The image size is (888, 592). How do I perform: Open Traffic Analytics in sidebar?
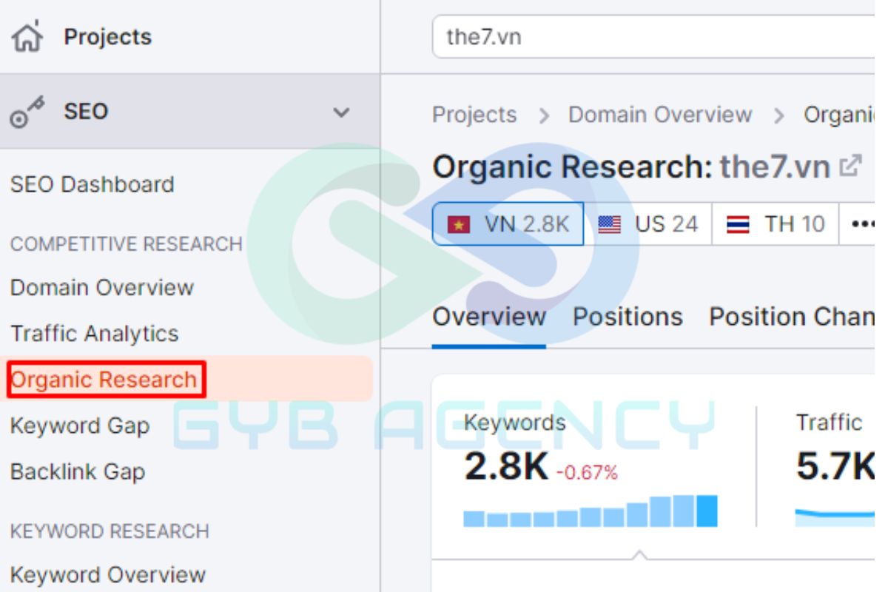pyautogui.click(x=95, y=334)
